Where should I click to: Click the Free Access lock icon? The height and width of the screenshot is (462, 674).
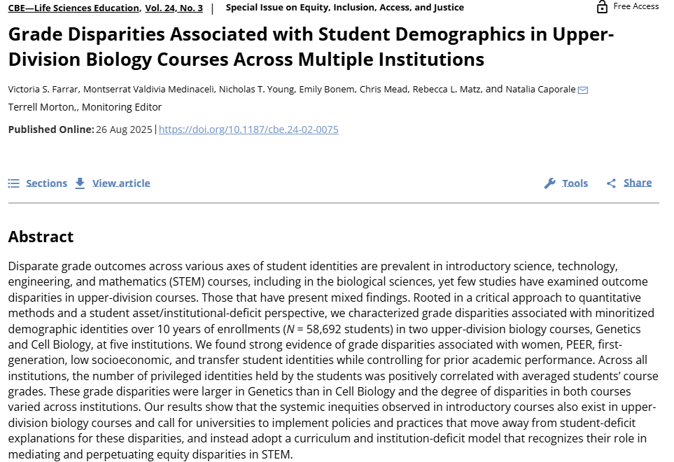point(602,7)
